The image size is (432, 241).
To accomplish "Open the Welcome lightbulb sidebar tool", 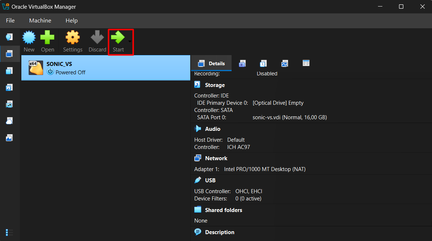I will pyautogui.click(x=9, y=37).
